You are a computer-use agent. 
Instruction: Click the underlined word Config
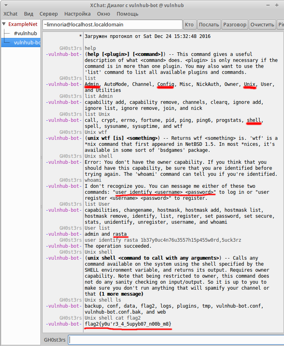click(165, 84)
